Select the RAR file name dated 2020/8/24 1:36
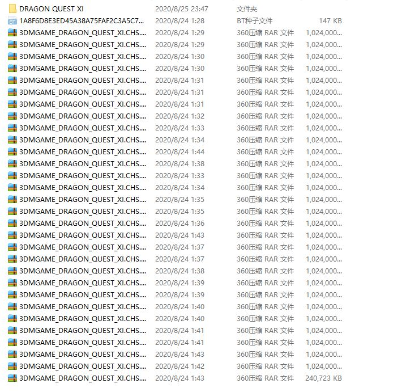 coord(82,224)
